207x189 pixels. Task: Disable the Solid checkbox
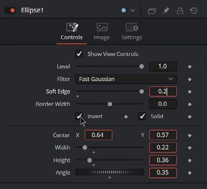[x=142, y=117]
